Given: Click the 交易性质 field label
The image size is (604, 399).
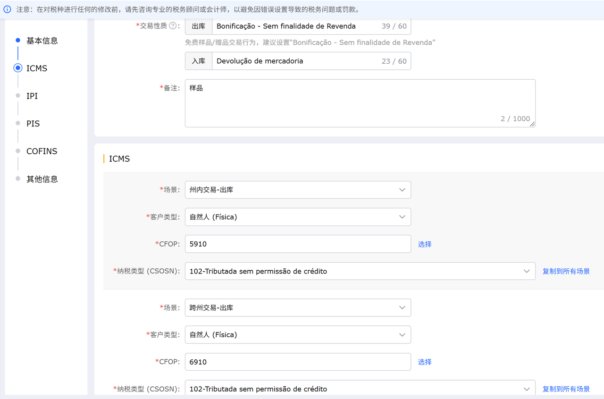Looking at the screenshot, I should pyautogui.click(x=153, y=26).
